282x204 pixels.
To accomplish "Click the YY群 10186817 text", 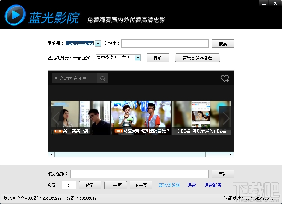I will coord(81,198).
